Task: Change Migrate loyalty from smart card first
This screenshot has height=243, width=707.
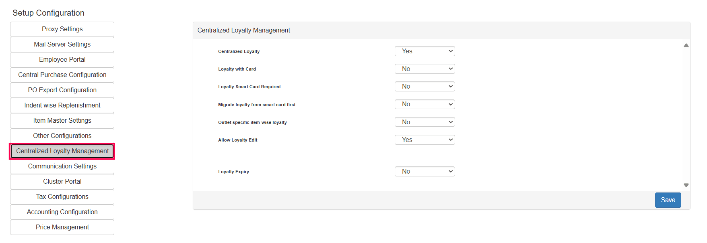Action: click(x=425, y=104)
